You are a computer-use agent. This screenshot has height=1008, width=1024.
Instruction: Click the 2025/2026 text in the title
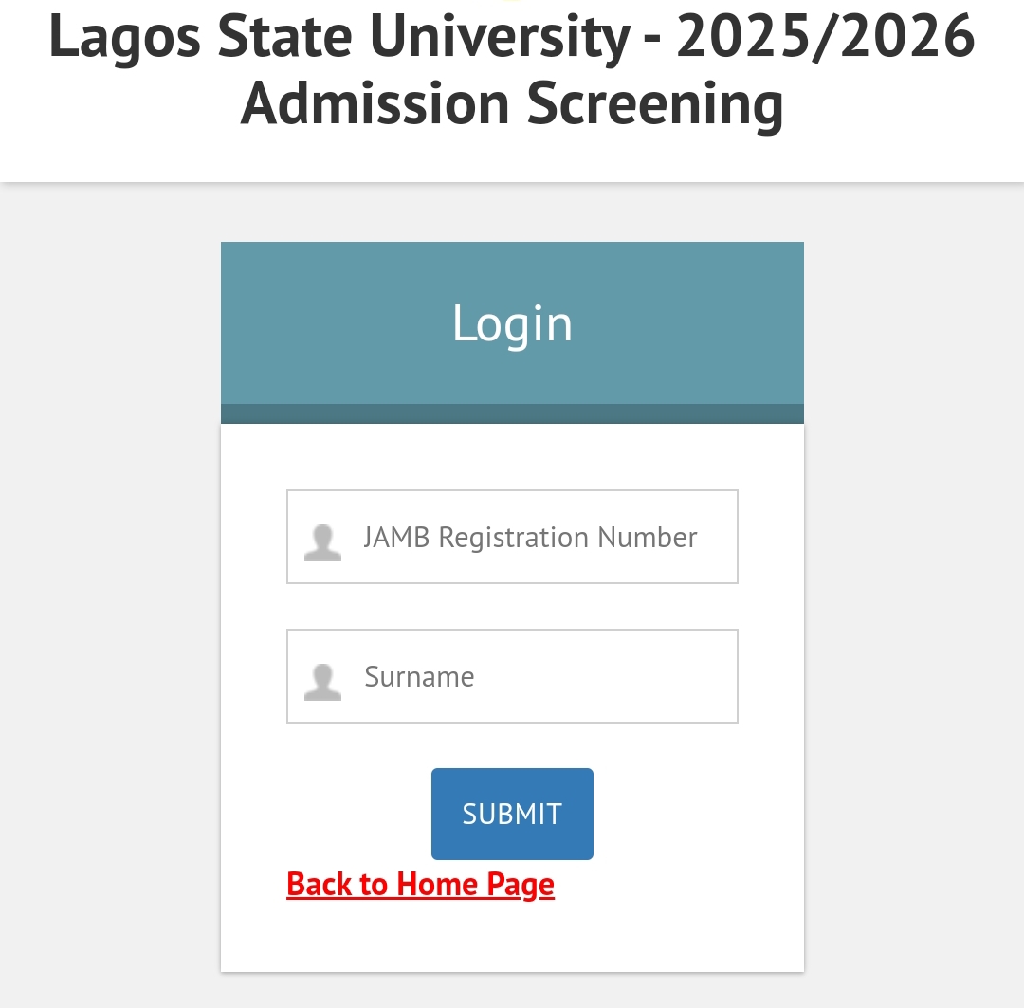pyautogui.click(x=826, y=37)
